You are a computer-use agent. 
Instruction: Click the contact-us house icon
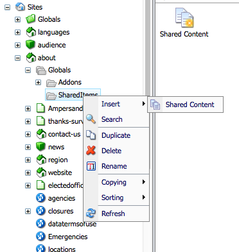41,134
